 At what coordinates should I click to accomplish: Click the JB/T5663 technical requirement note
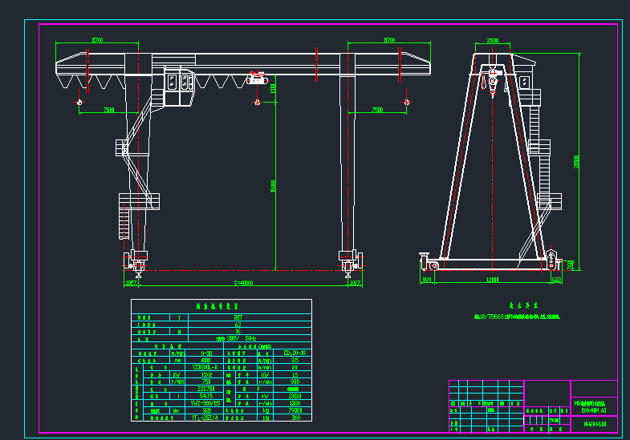click(517, 317)
